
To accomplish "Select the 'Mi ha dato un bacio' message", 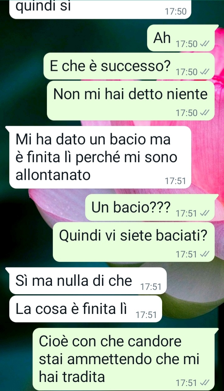I will (x=100, y=157).
